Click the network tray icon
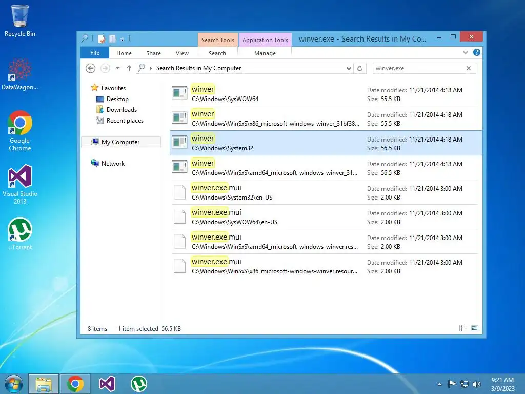The image size is (525, 394). point(465,384)
